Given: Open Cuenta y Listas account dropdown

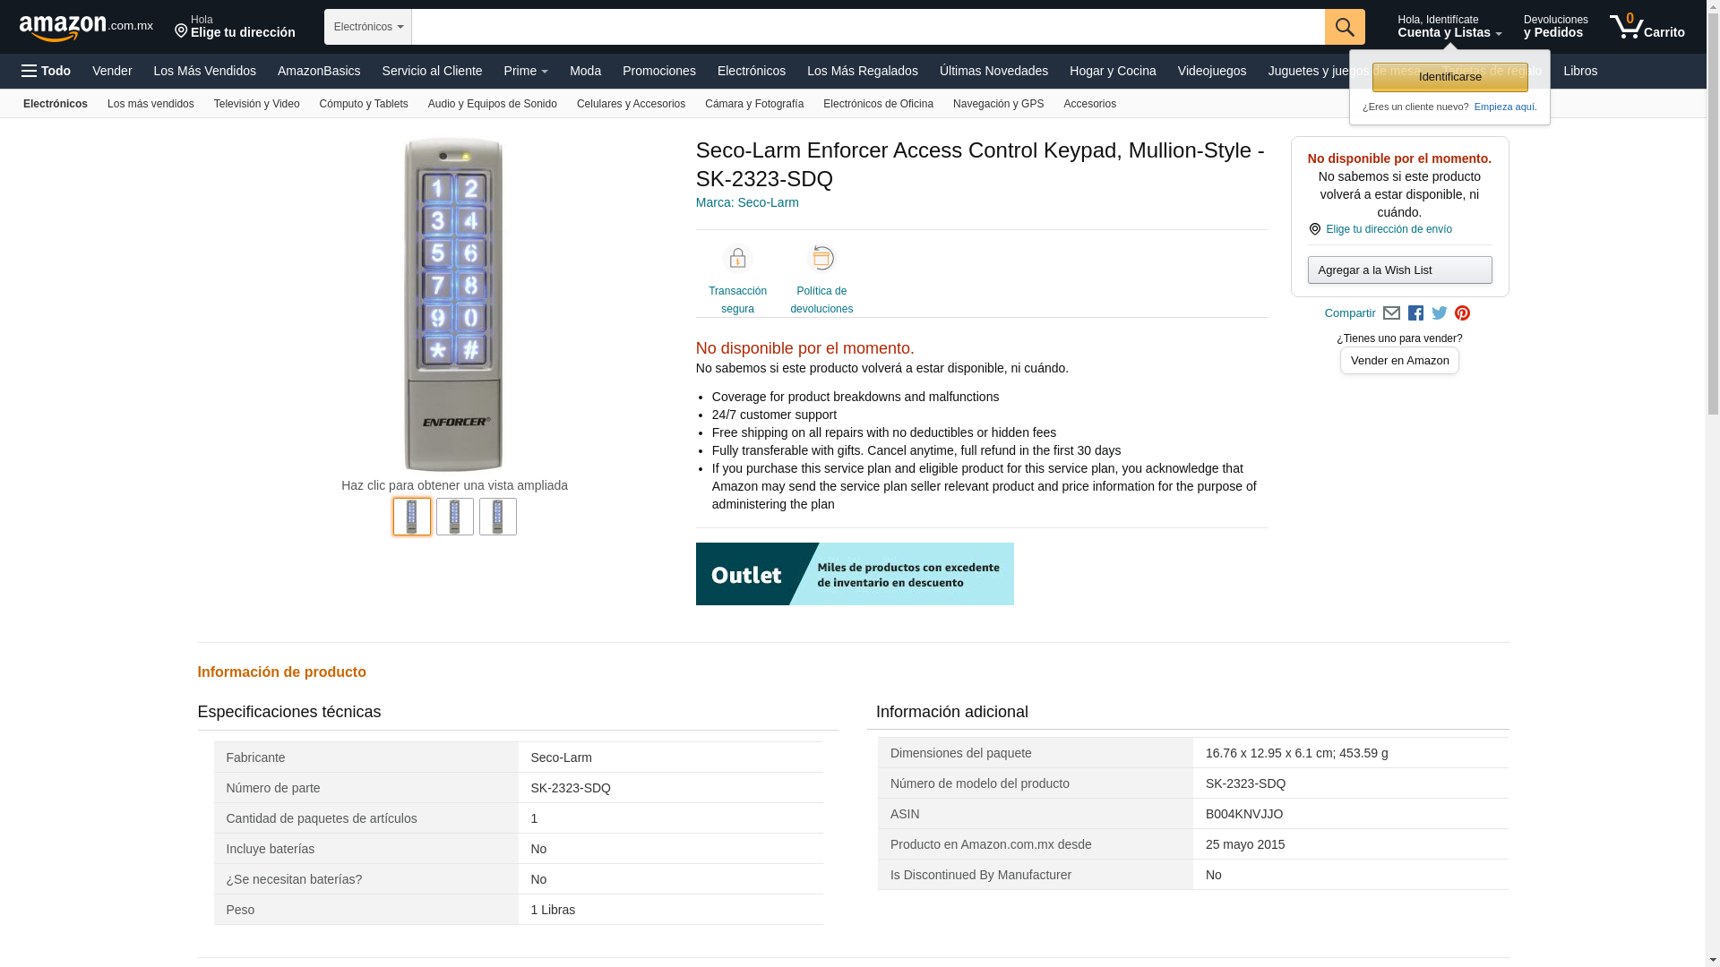Looking at the screenshot, I should (1449, 27).
